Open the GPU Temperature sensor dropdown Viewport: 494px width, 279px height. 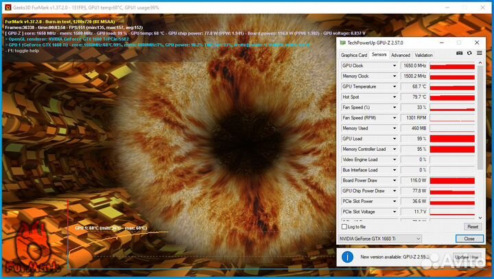pos(394,87)
